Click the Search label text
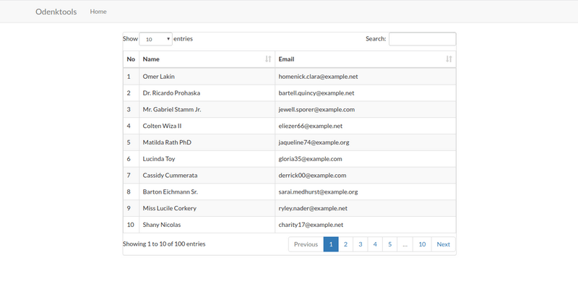 click(376, 39)
